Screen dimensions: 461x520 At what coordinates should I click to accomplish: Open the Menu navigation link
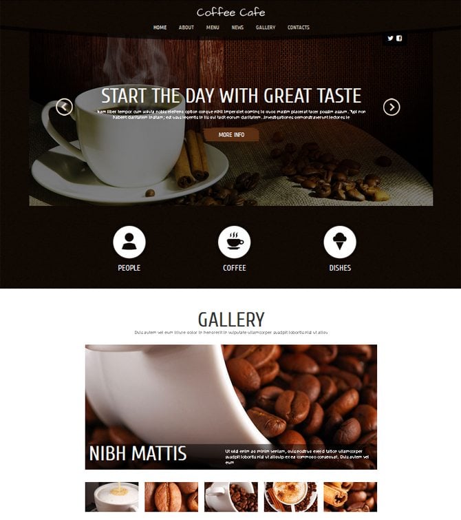213,28
